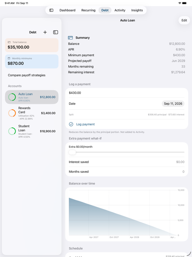Click the Balance $12,800.00 value
This screenshot has width=192, height=257.
[177, 44]
